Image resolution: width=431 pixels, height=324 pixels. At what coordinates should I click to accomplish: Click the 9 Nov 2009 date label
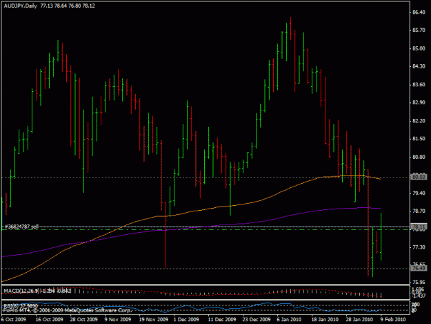click(x=118, y=319)
